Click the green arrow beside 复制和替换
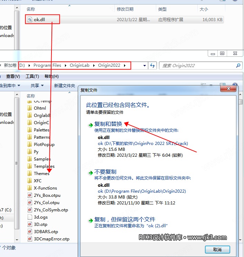The height and width of the screenshot is (257, 244). 91,125
